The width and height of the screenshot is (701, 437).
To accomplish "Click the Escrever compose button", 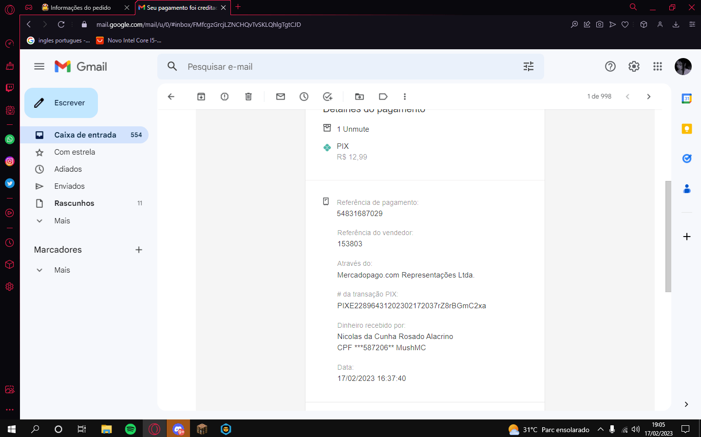I will 61,103.
